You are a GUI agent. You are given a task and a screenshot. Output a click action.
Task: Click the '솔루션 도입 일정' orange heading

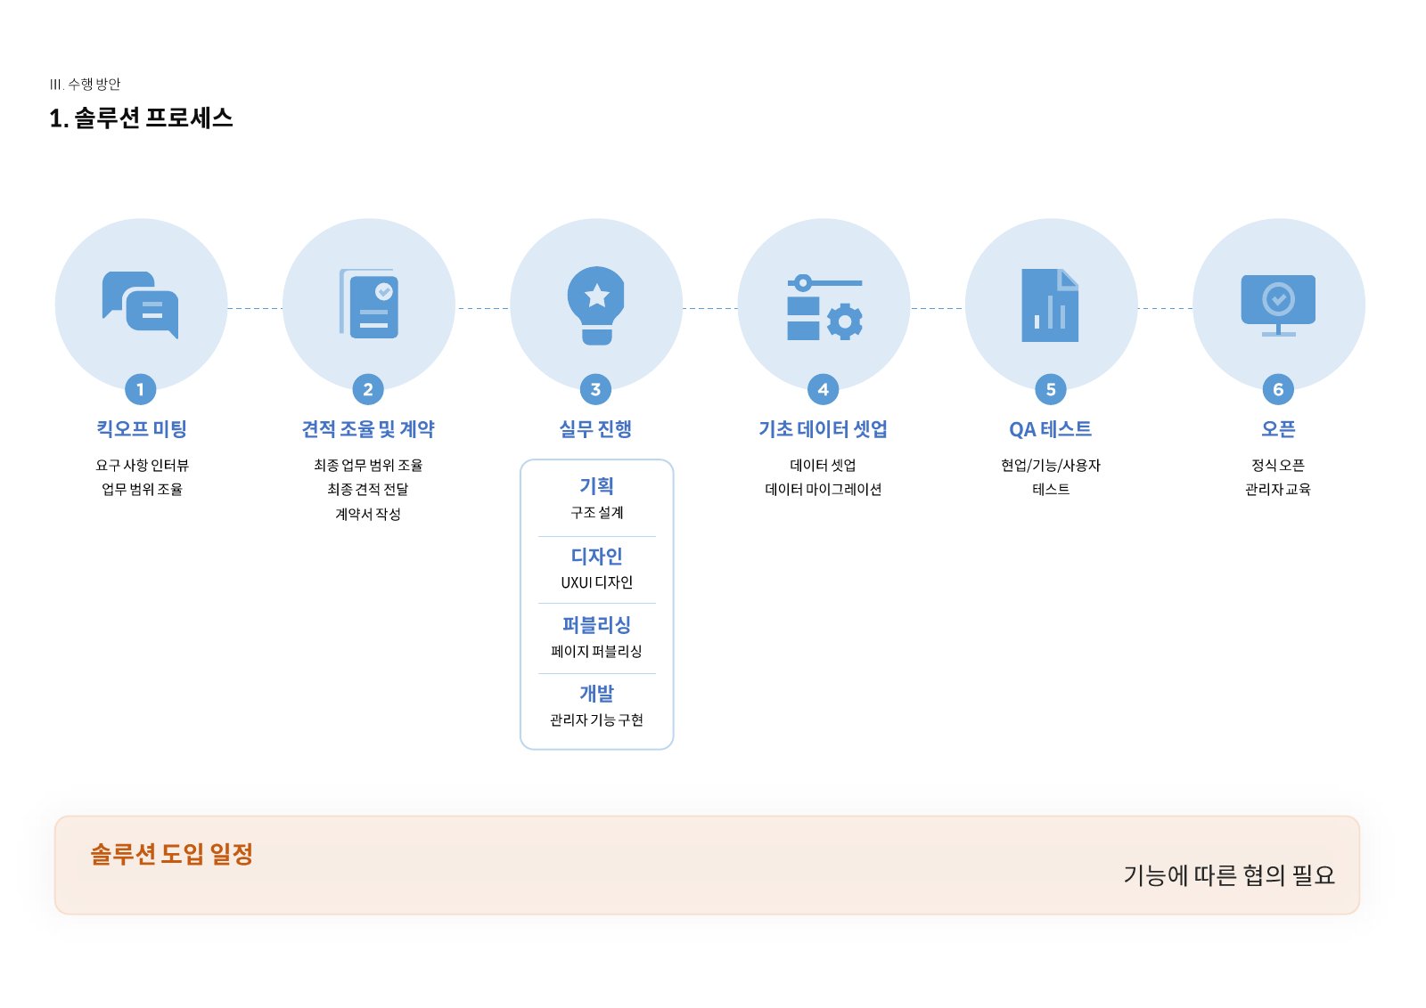click(171, 855)
